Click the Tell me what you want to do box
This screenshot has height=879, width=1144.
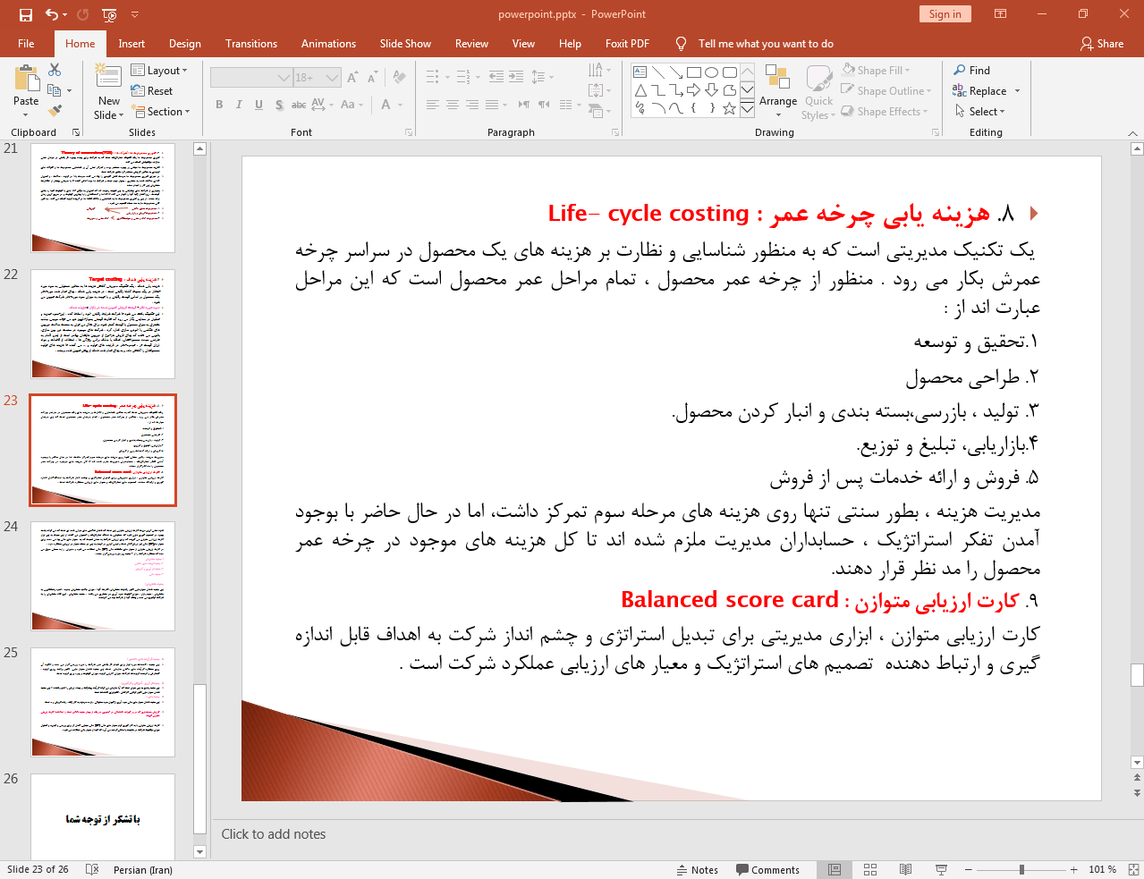(766, 44)
